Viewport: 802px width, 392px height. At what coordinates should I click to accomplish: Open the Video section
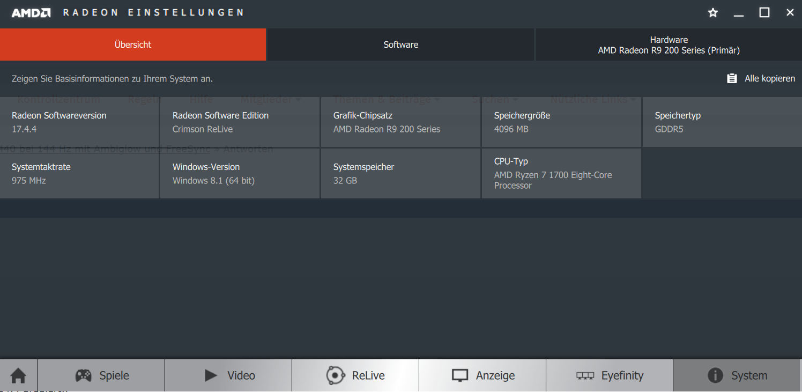(228, 375)
